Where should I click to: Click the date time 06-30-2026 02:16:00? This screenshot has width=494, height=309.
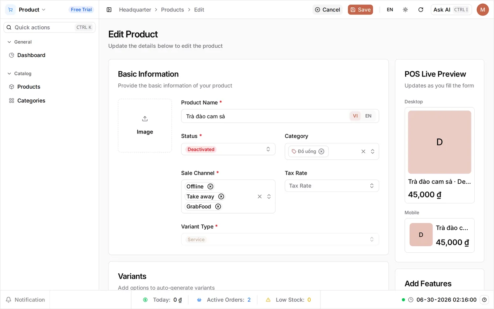[x=446, y=300]
